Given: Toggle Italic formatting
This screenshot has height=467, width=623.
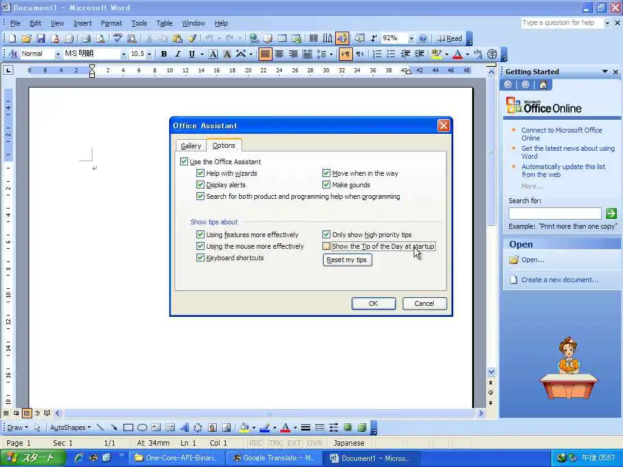Looking at the screenshot, I should [x=178, y=54].
